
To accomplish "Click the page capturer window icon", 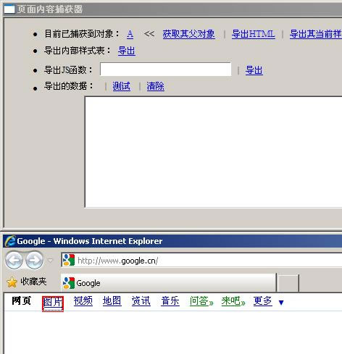I will (9, 9).
